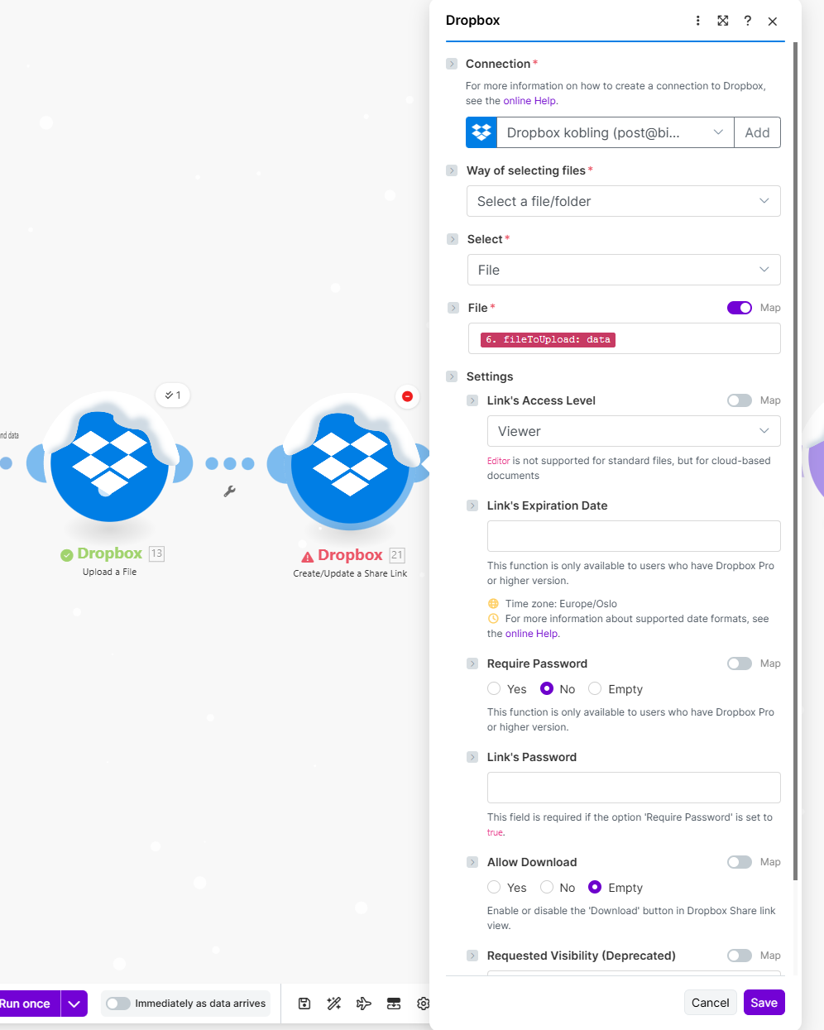Click the fileToUpload: data mapped tag
The width and height of the screenshot is (824, 1030).
[548, 339]
